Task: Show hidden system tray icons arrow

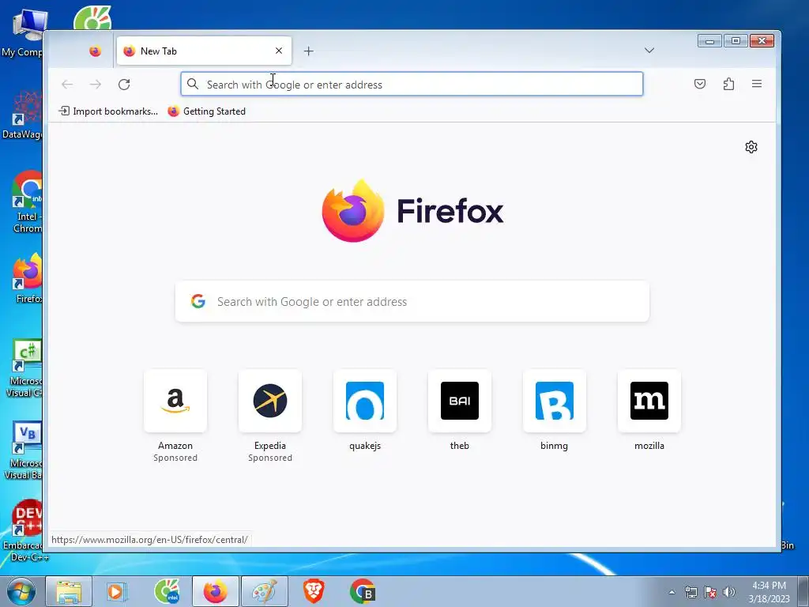Action: (672, 592)
